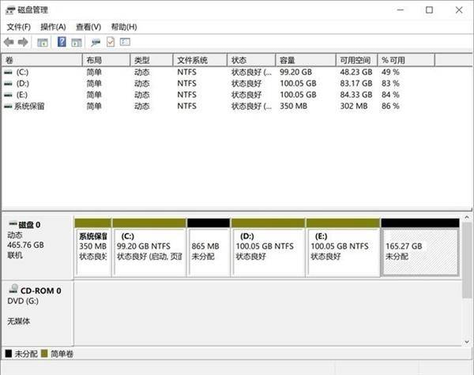Click the 83.17 GB free space cell
Image resolution: width=474 pixels, height=375 pixels.
pos(356,84)
